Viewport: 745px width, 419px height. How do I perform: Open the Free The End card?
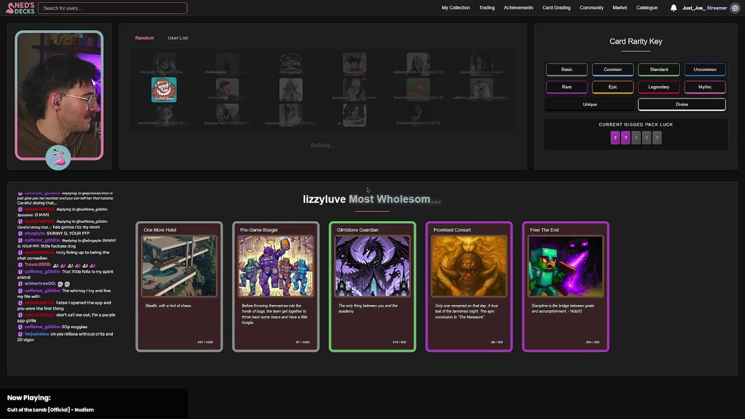click(x=566, y=287)
